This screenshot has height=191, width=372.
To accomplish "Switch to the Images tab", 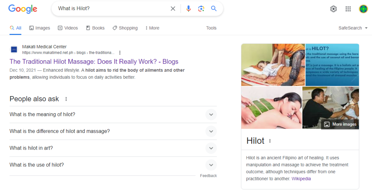I will point(40,28).
